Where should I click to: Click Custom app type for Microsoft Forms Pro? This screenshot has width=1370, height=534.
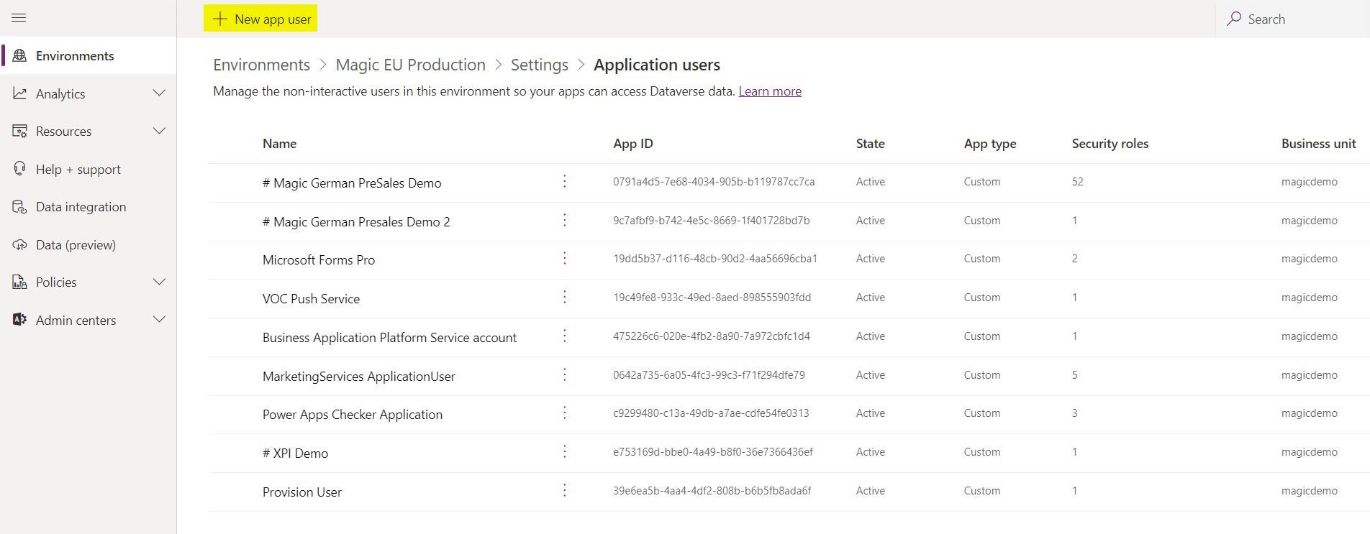pos(982,259)
